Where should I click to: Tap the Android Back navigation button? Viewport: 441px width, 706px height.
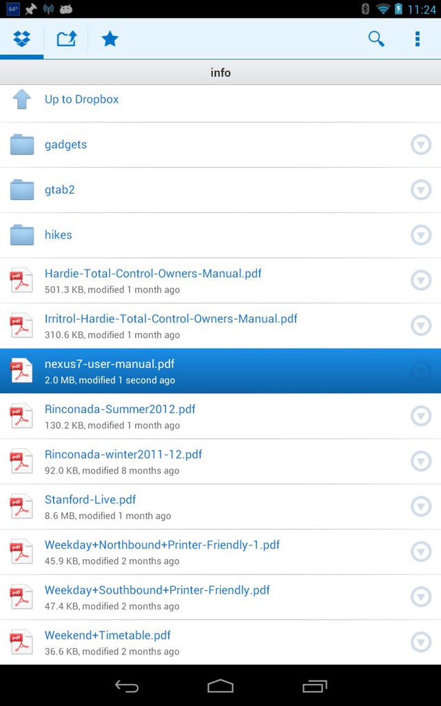pos(127,686)
